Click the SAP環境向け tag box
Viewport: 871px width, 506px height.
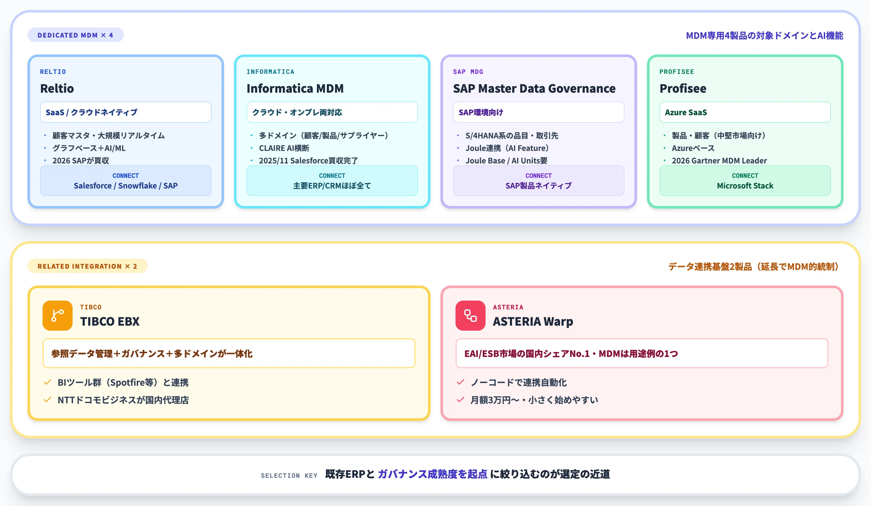point(538,112)
